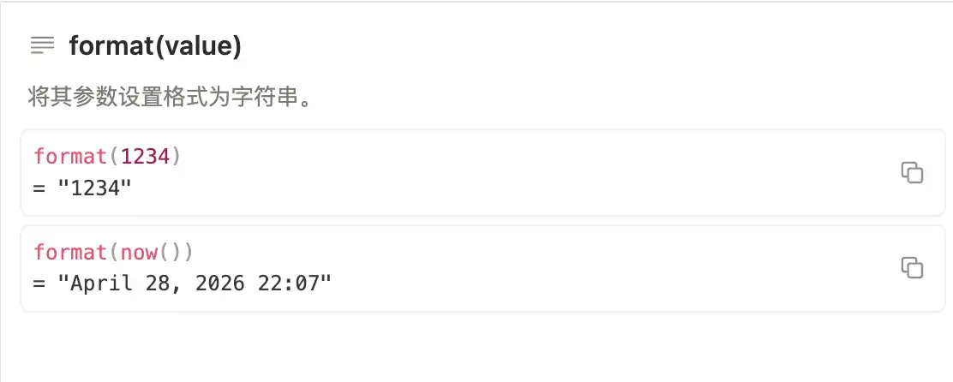Click the 'now' function name
The width and height of the screenshot is (953, 382).
[x=139, y=253]
